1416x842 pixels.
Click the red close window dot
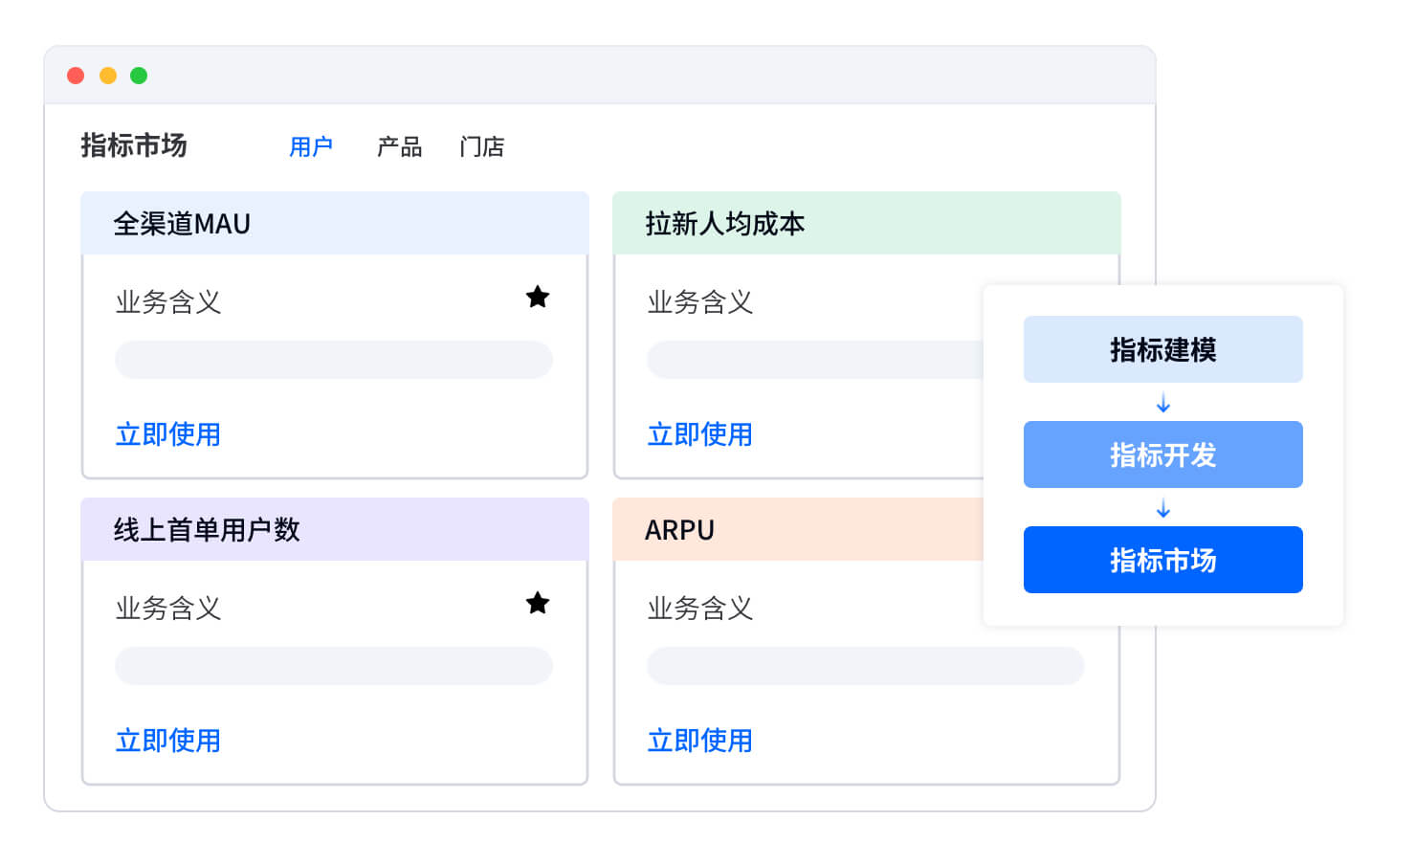(x=76, y=76)
